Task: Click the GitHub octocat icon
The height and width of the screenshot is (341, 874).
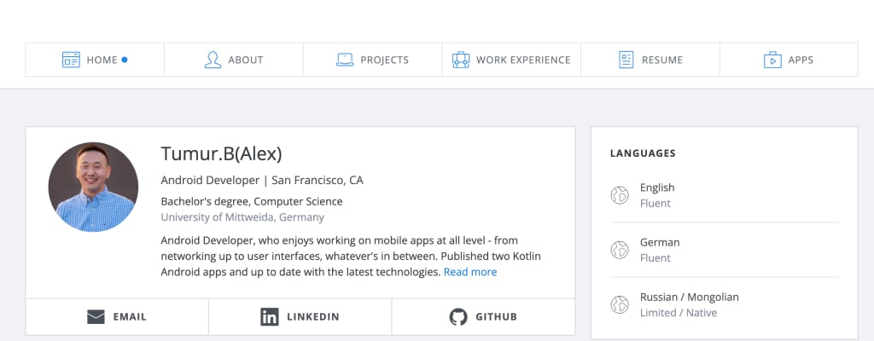Action: [x=458, y=317]
